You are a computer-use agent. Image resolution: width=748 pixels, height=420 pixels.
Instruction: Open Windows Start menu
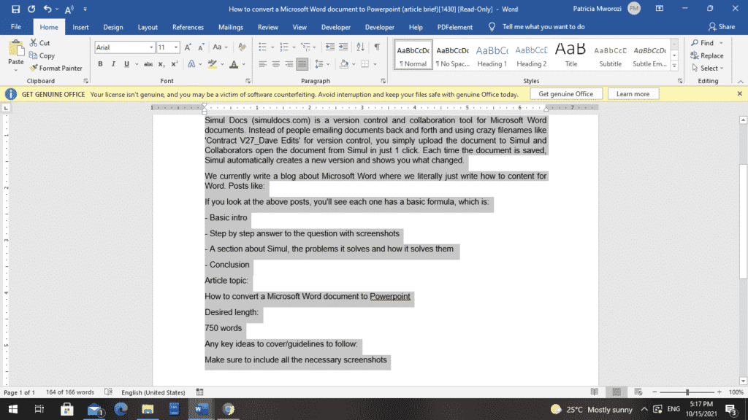13,409
